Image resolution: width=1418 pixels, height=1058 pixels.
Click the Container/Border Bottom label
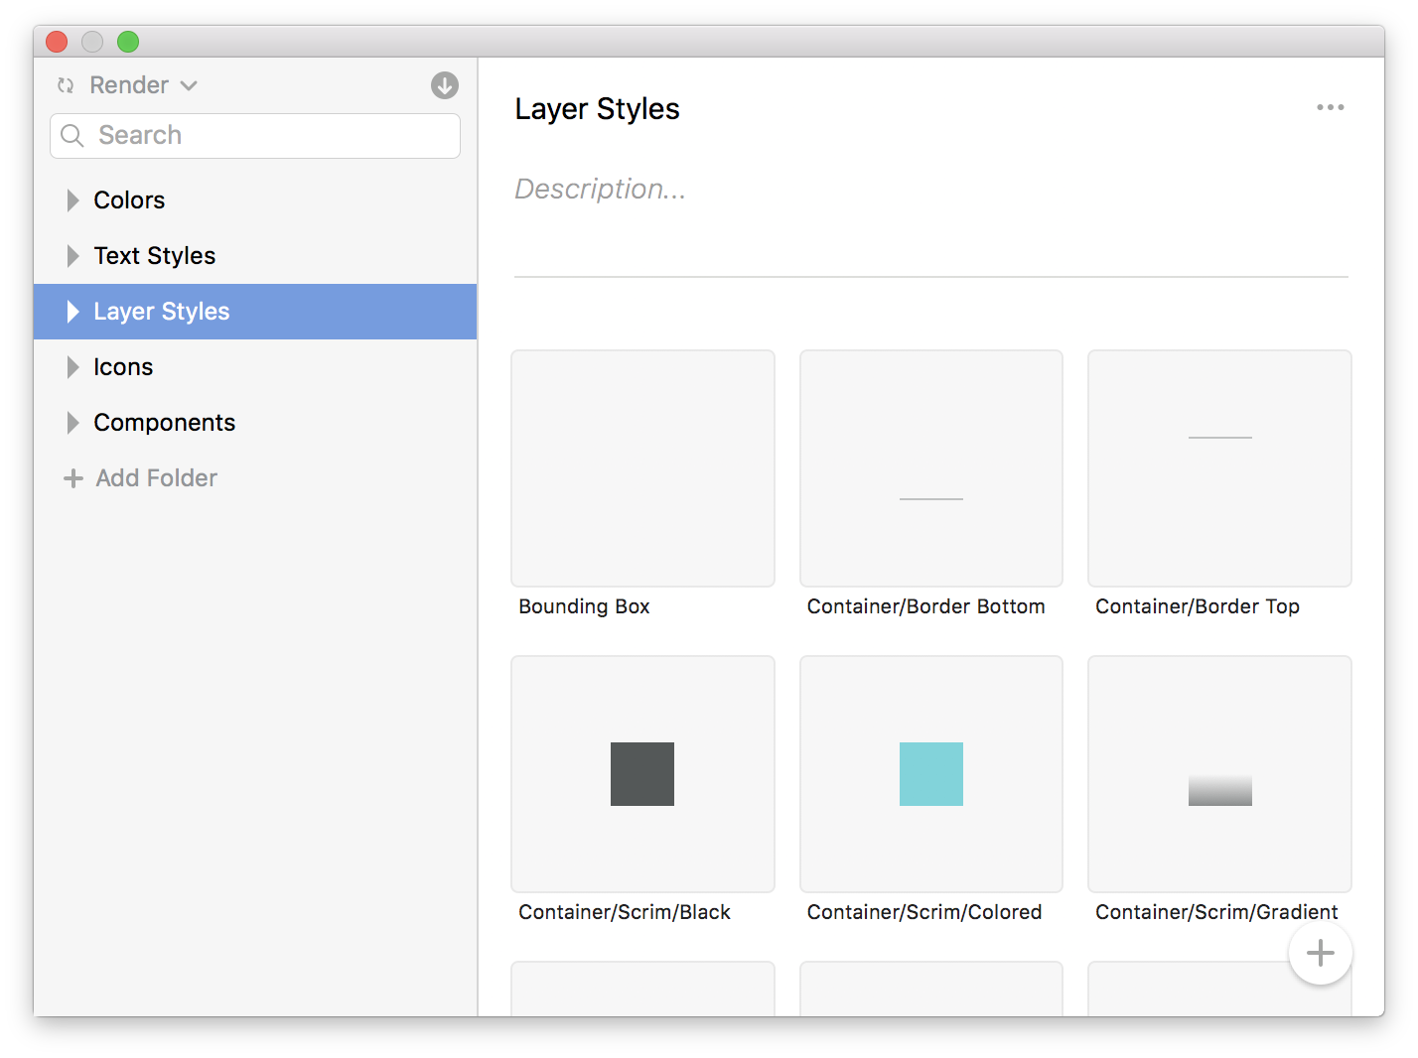(x=926, y=606)
